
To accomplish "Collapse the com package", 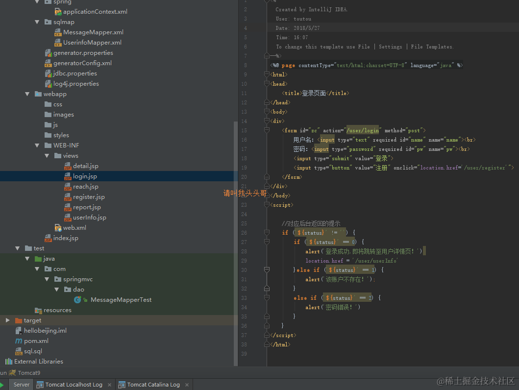I will point(37,269).
